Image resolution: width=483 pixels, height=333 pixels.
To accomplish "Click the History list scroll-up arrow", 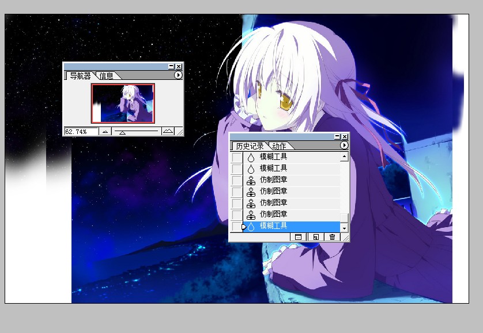I will (344, 157).
